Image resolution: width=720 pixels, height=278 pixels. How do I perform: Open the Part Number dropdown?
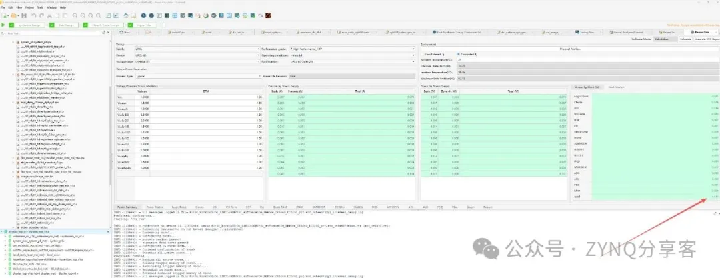pos(353,61)
